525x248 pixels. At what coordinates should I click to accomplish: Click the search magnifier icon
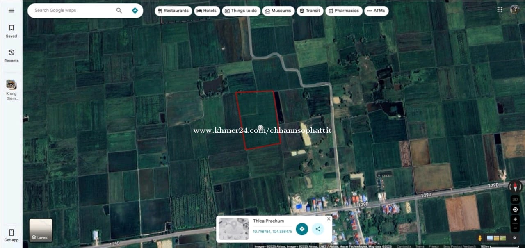click(119, 11)
